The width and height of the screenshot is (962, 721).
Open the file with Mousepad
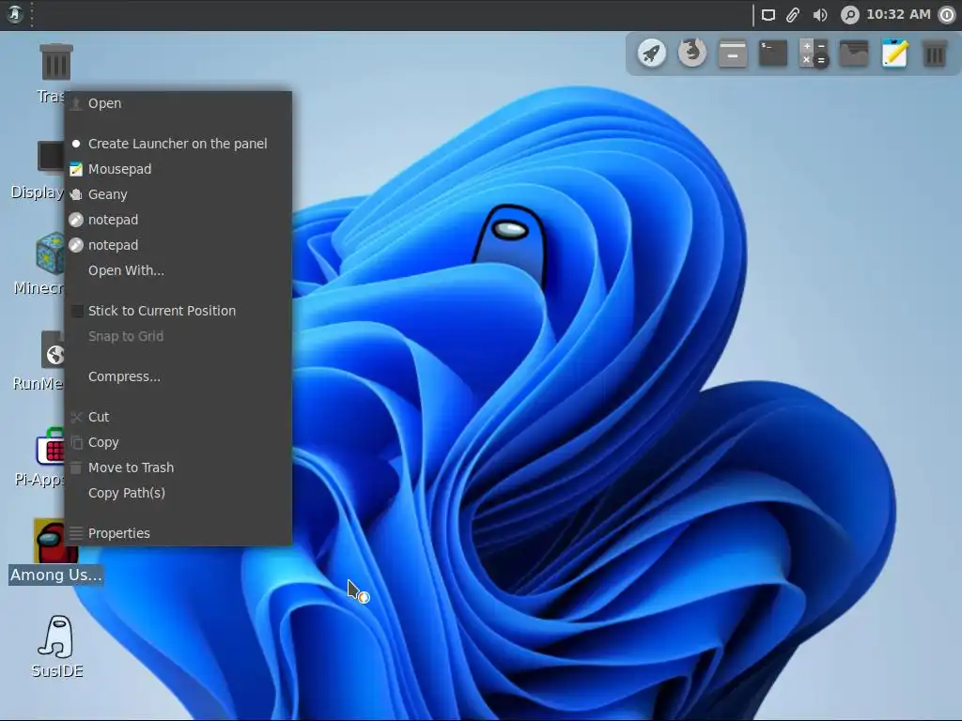tap(178, 169)
